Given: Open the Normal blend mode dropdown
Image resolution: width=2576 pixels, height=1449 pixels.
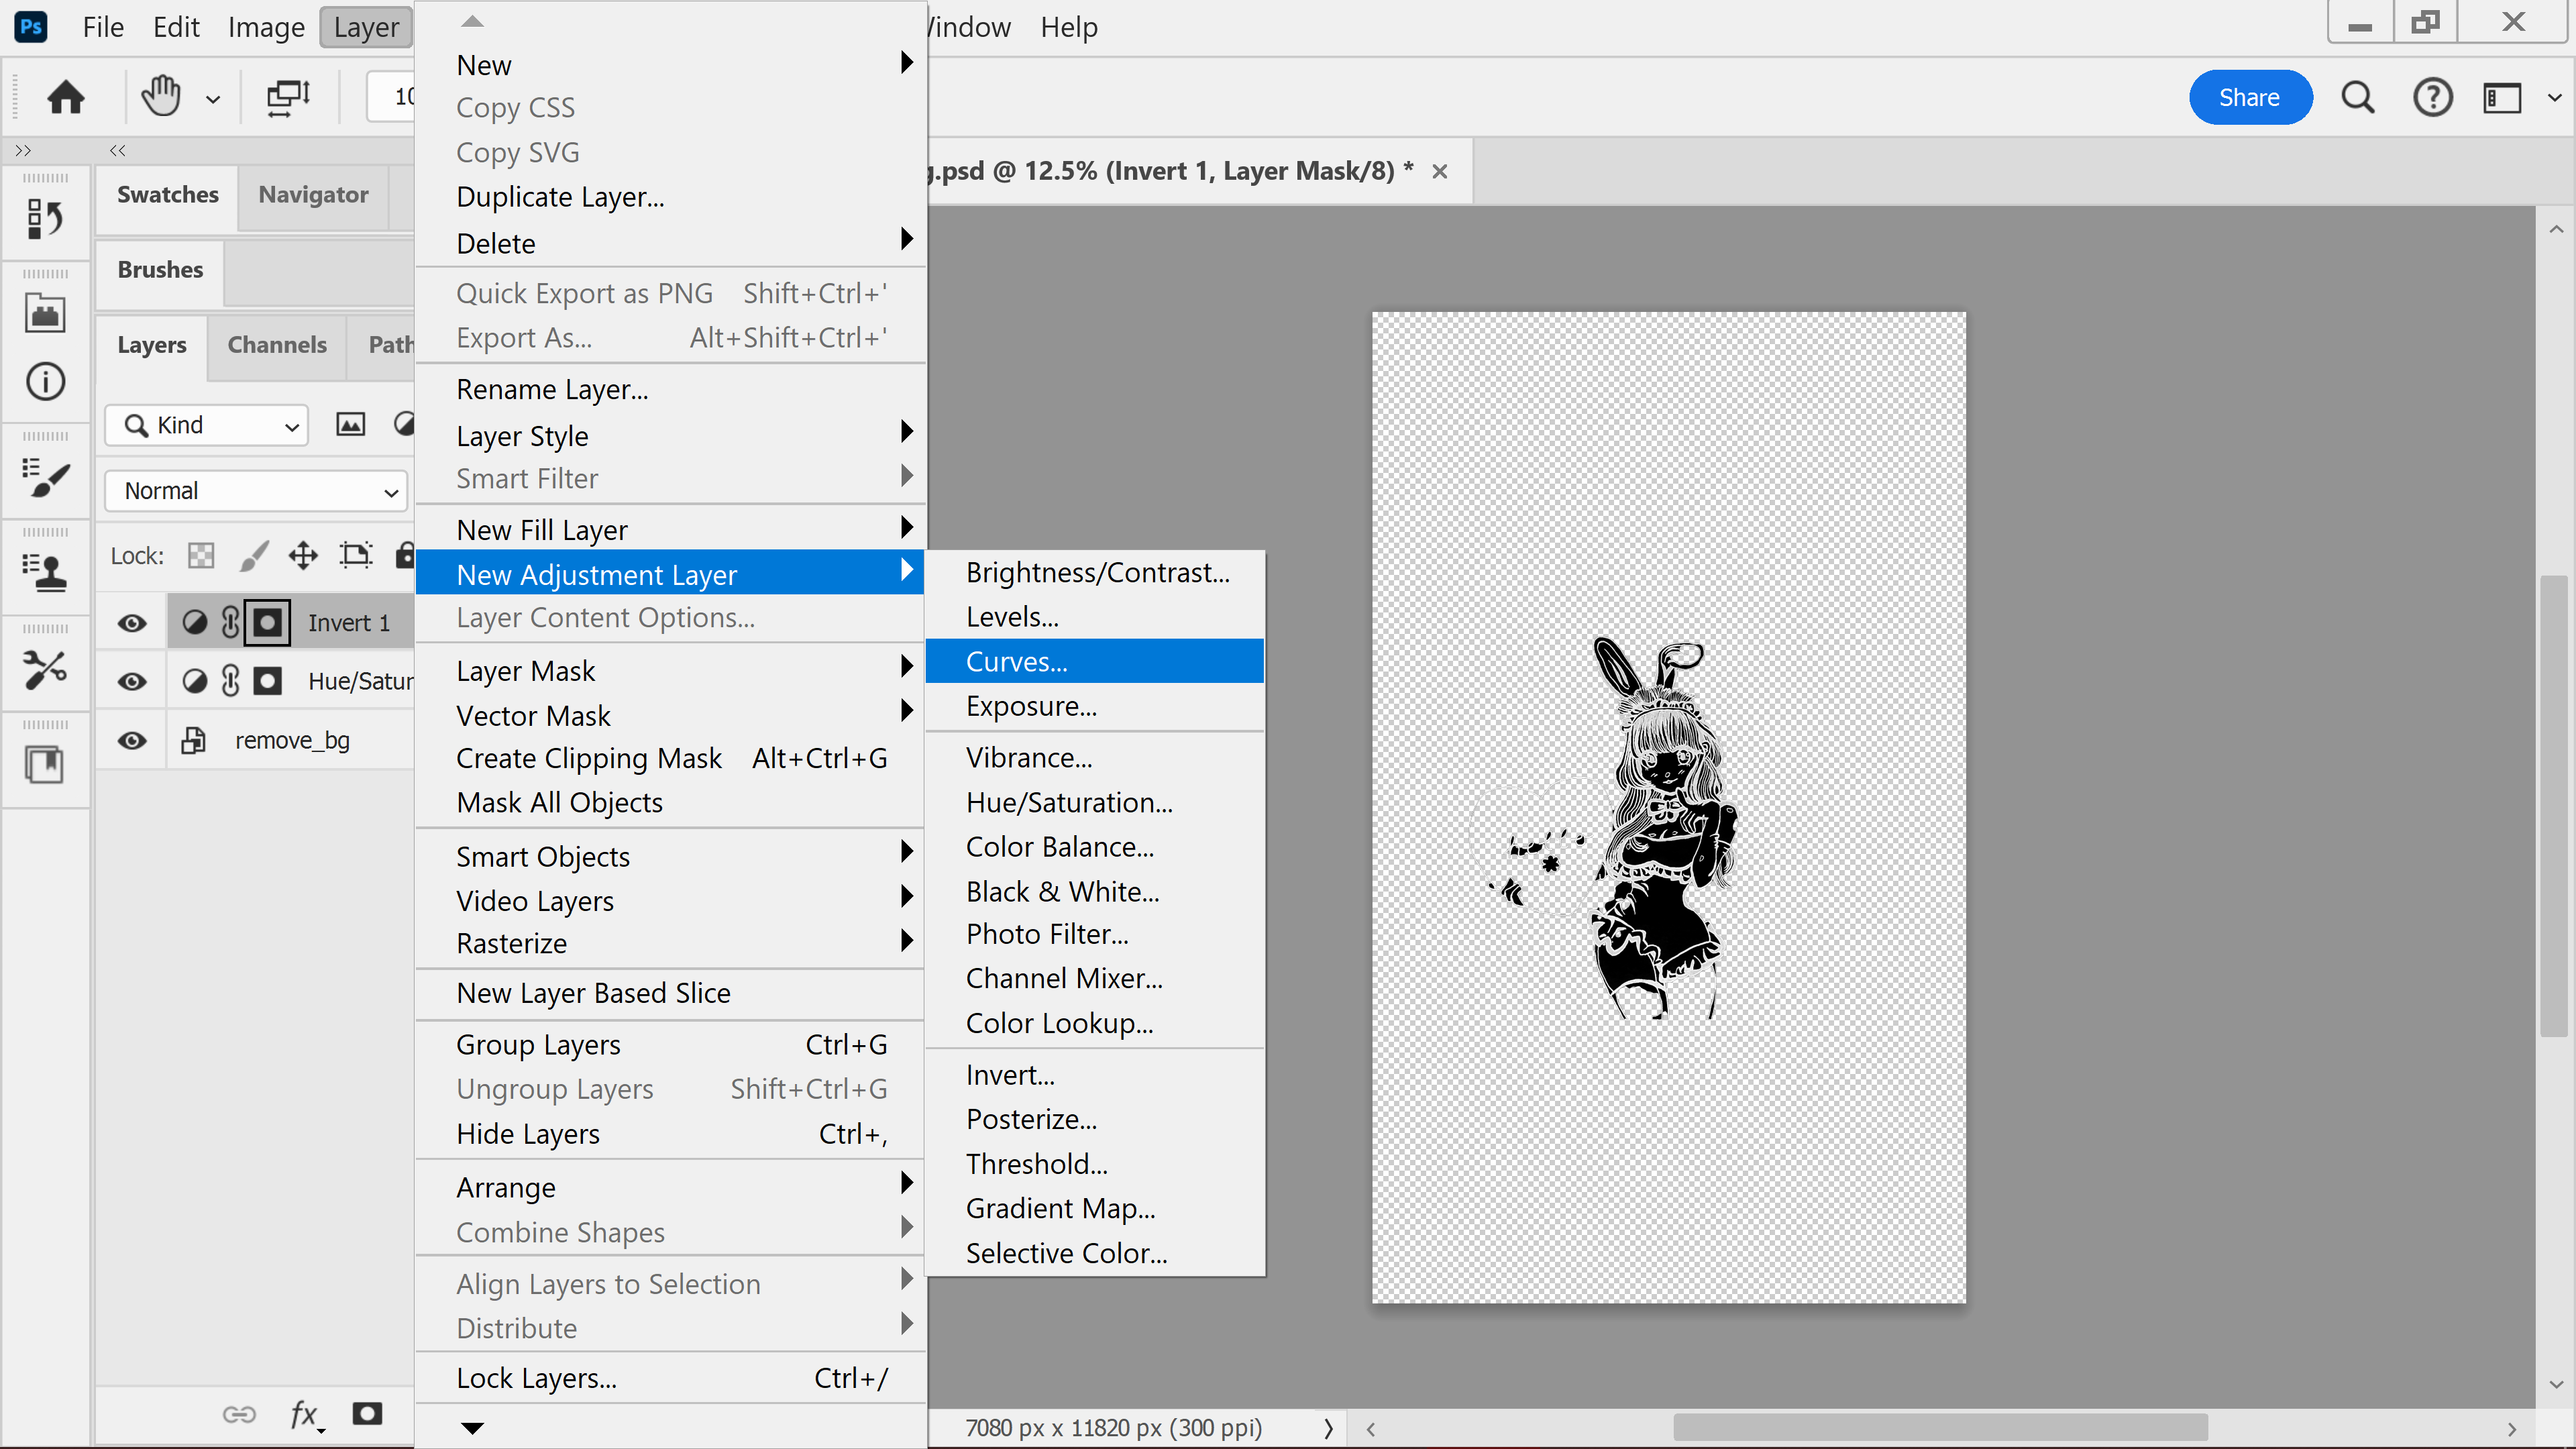Looking at the screenshot, I should pos(257,491).
